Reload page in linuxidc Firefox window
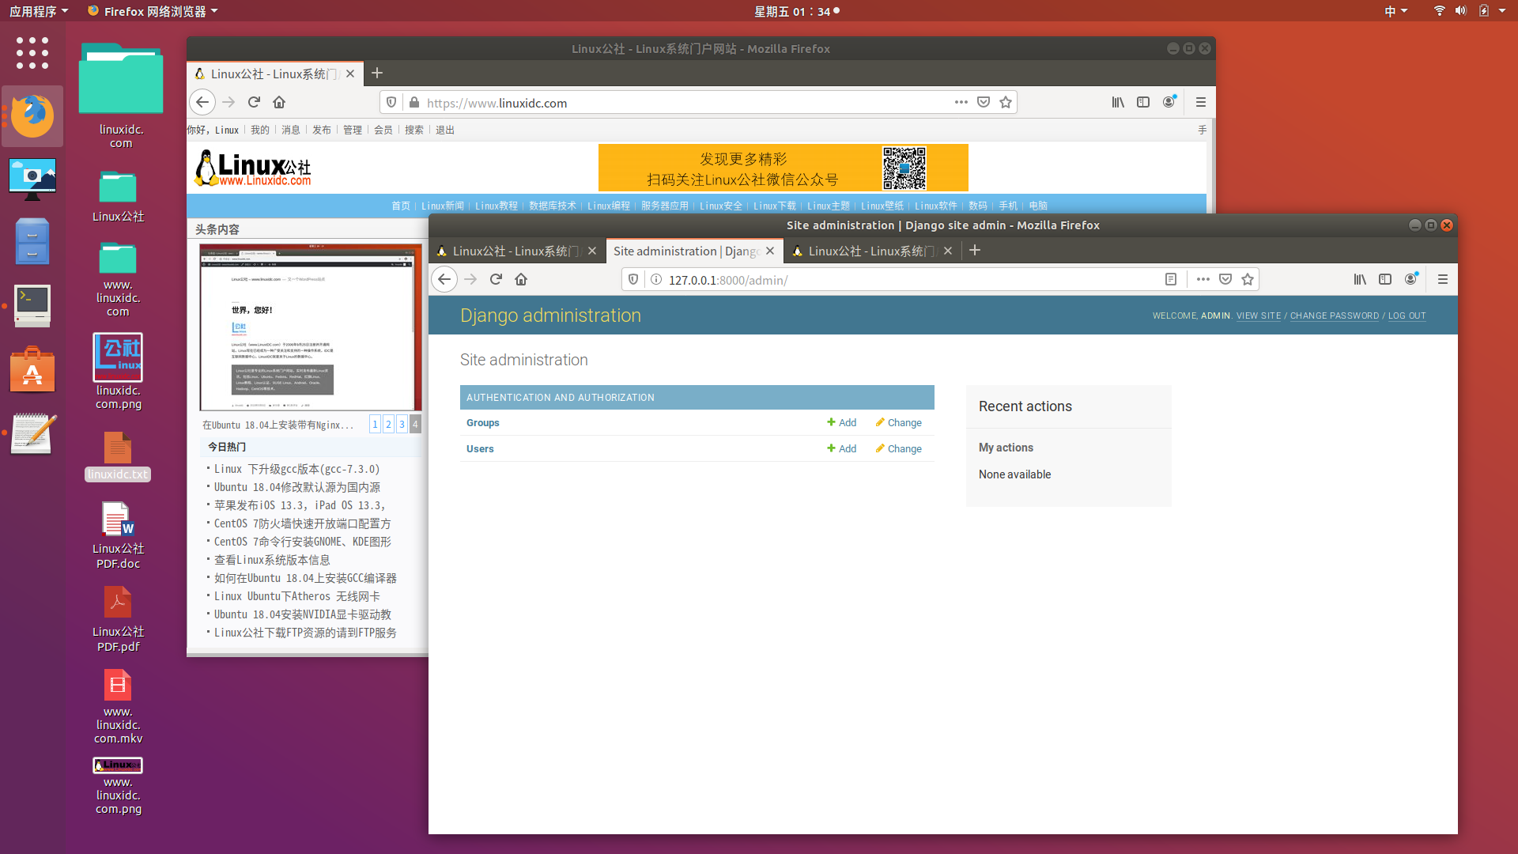The image size is (1518, 854). (254, 102)
